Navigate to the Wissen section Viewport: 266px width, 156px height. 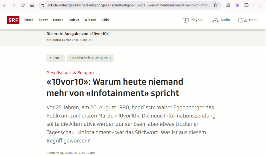[x=90, y=20]
